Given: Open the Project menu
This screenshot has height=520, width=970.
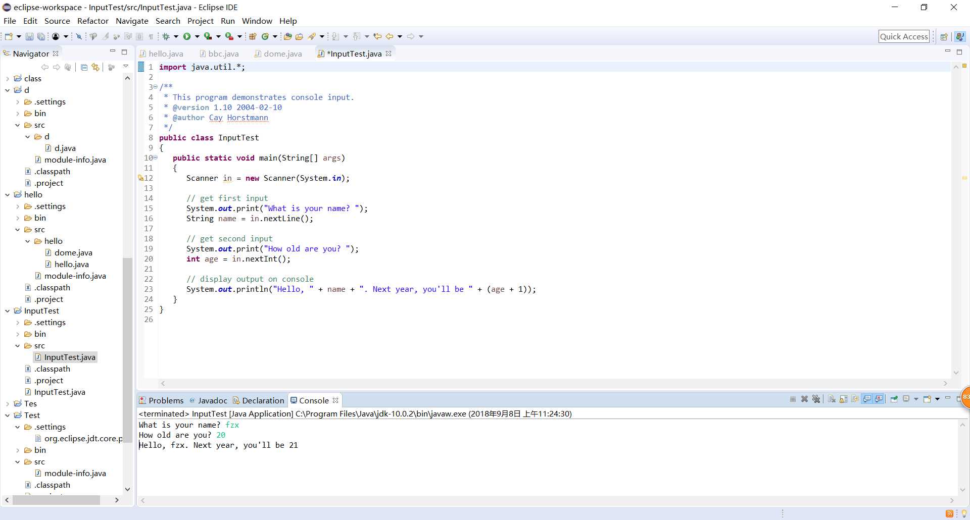Looking at the screenshot, I should 201,21.
